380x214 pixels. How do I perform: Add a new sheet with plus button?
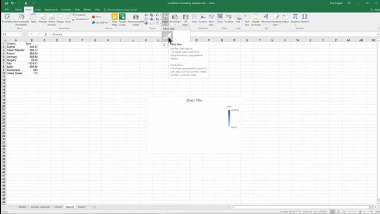pyautogui.click(x=94, y=207)
